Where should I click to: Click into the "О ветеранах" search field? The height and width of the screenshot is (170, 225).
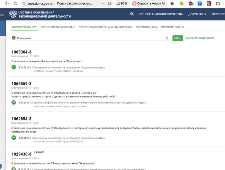coord(90,38)
